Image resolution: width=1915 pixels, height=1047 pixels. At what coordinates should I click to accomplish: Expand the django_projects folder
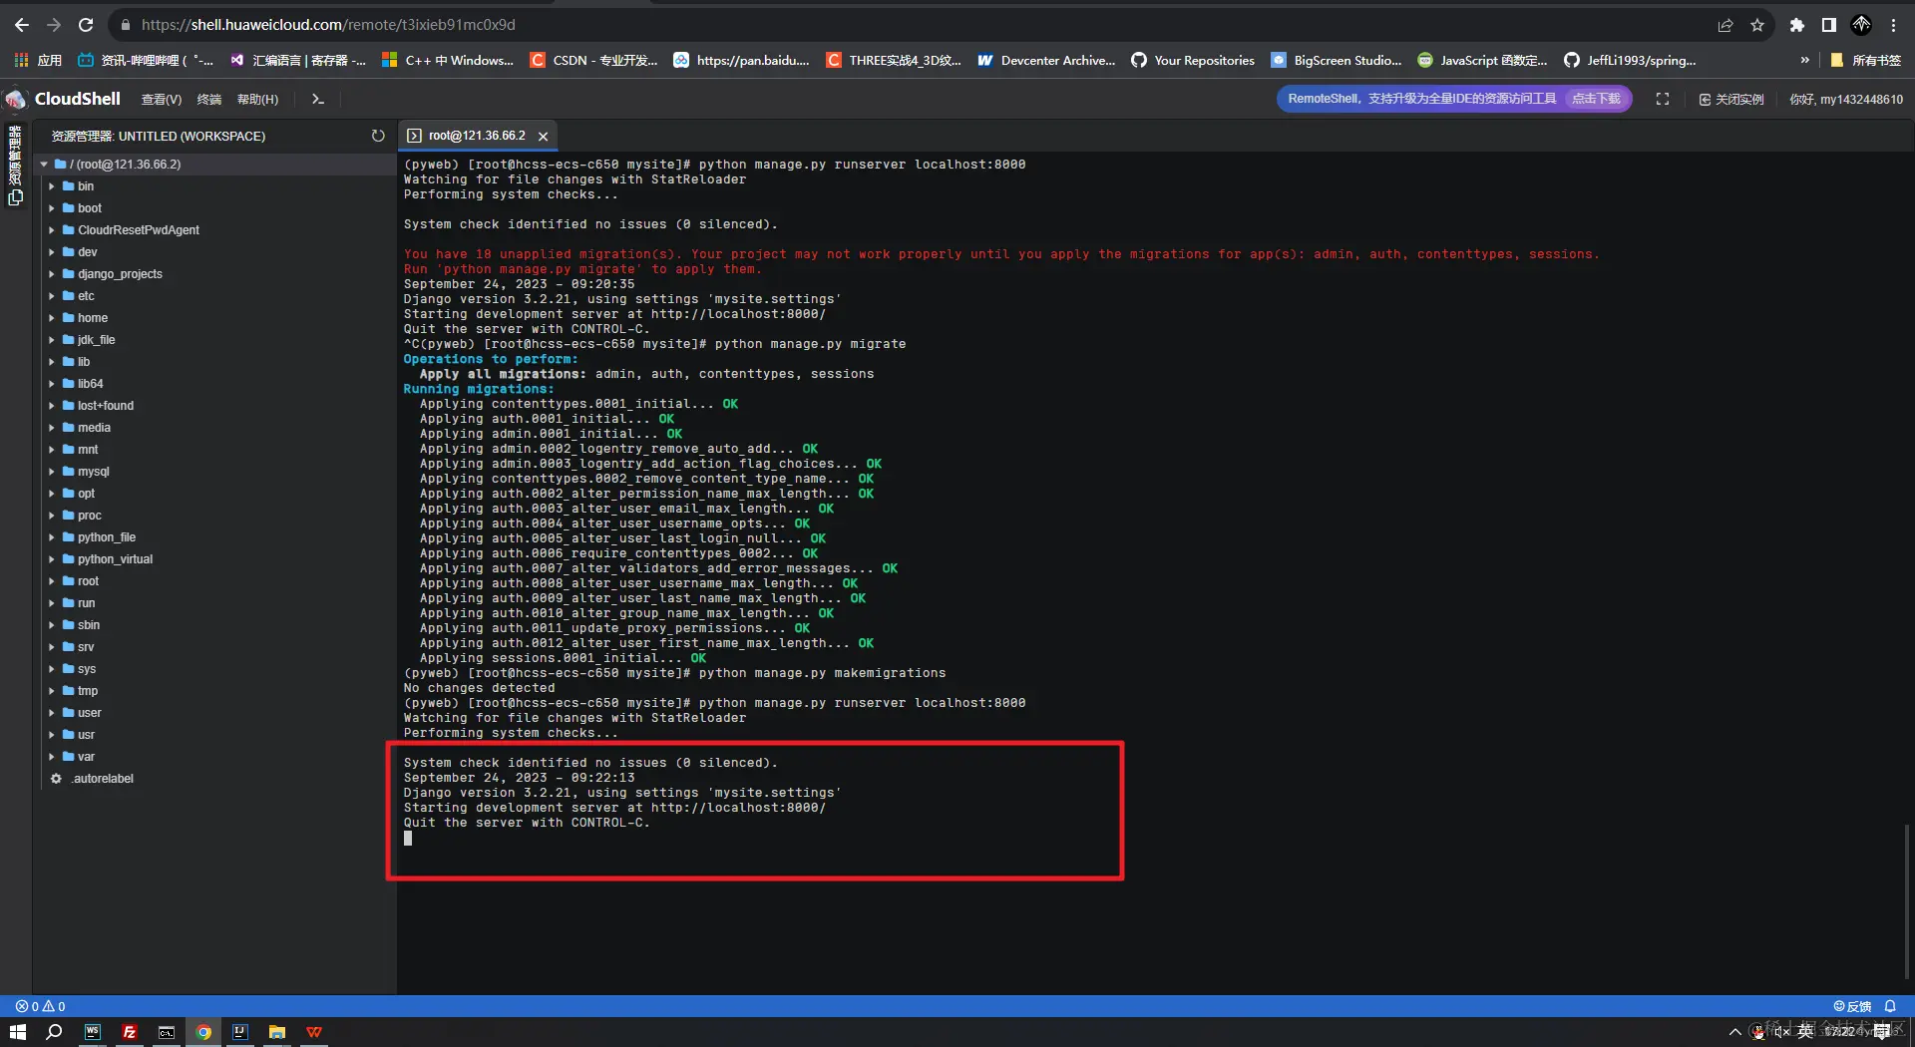52,274
